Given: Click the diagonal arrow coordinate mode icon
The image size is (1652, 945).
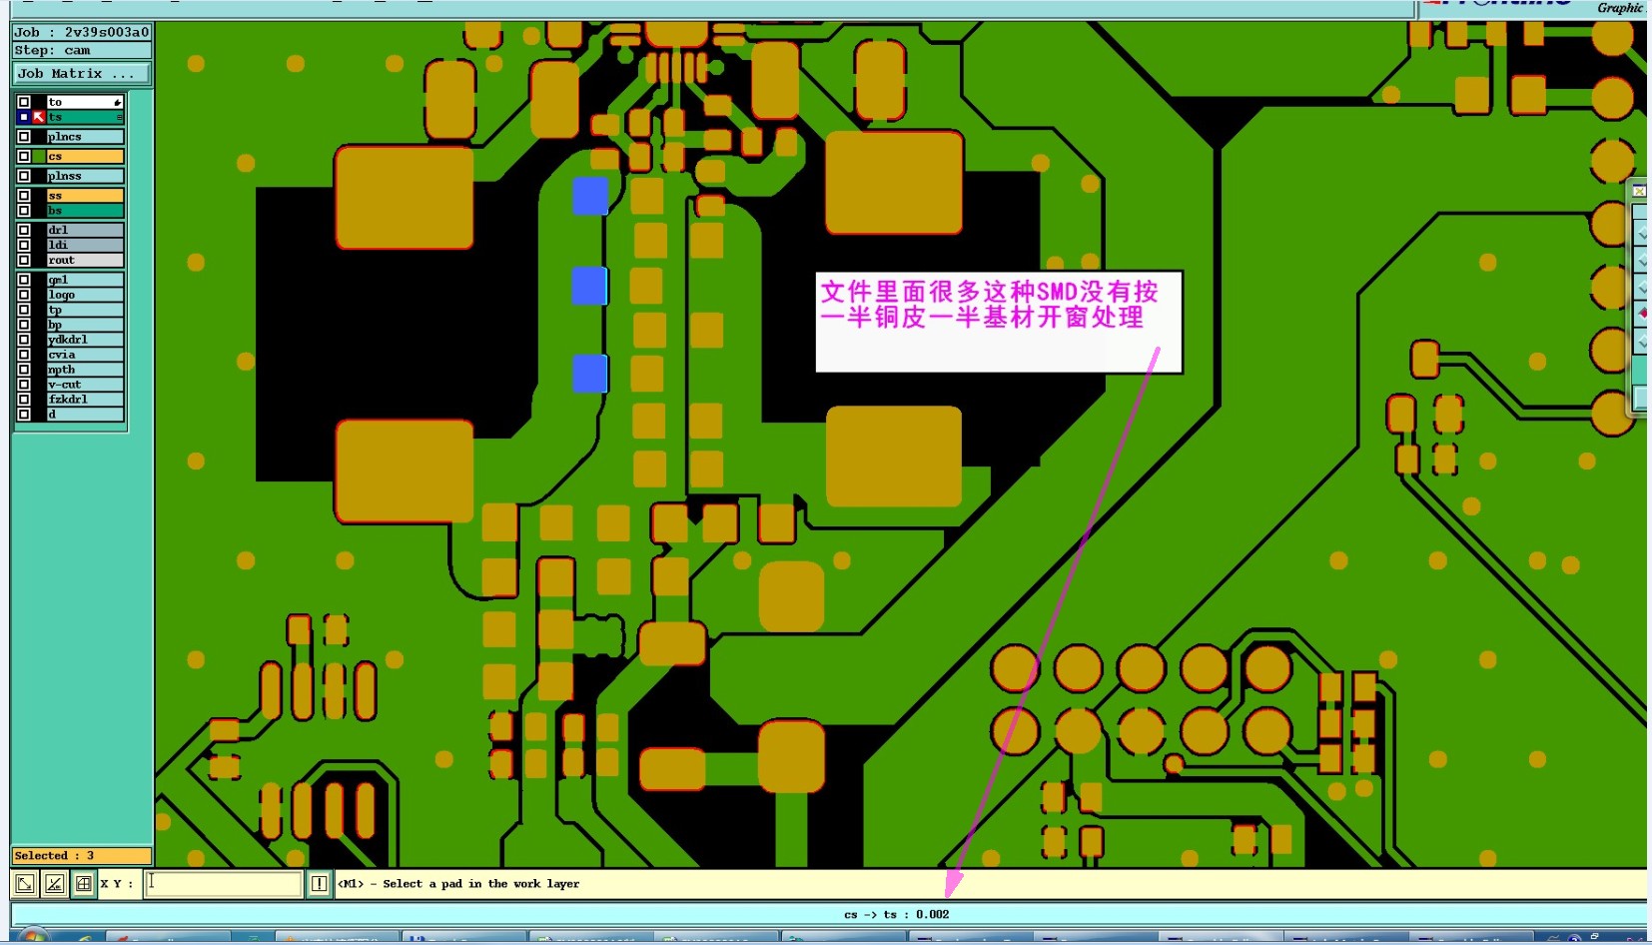Looking at the screenshot, I should coord(25,884).
